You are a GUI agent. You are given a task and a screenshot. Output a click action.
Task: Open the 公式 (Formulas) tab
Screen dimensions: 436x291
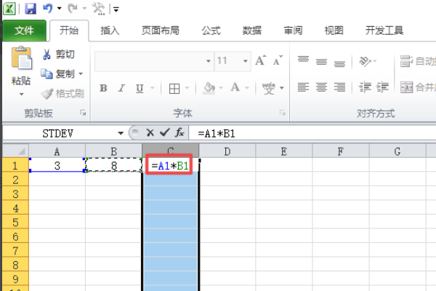[211, 31]
